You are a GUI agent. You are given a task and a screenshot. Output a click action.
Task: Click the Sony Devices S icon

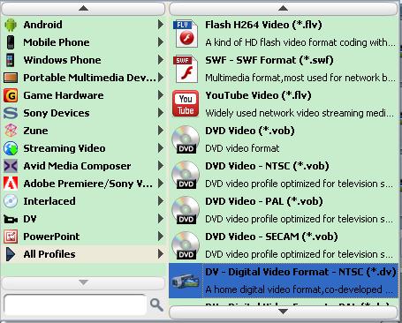[11, 113]
